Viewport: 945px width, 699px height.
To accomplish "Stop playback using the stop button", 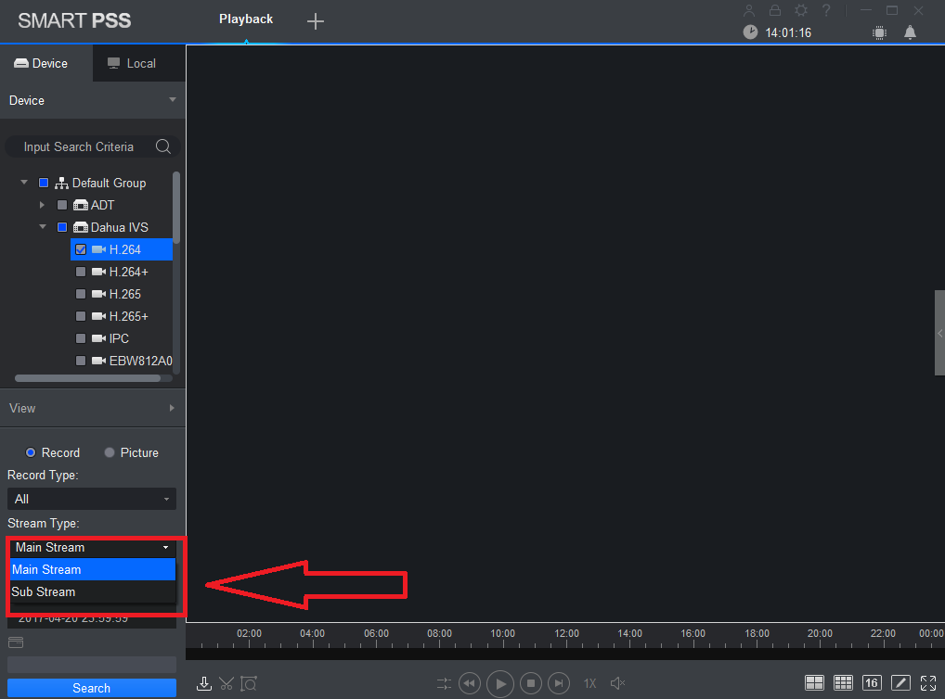I will [x=530, y=683].
